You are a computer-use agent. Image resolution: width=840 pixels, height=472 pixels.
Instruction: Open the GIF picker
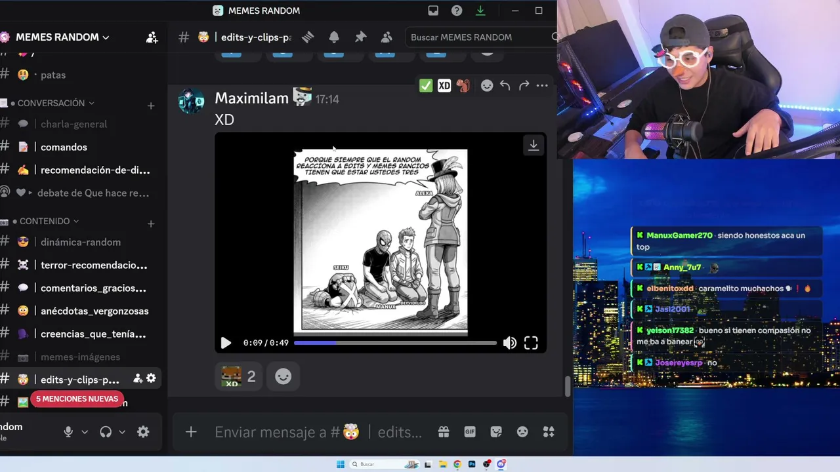pos(470,432)
